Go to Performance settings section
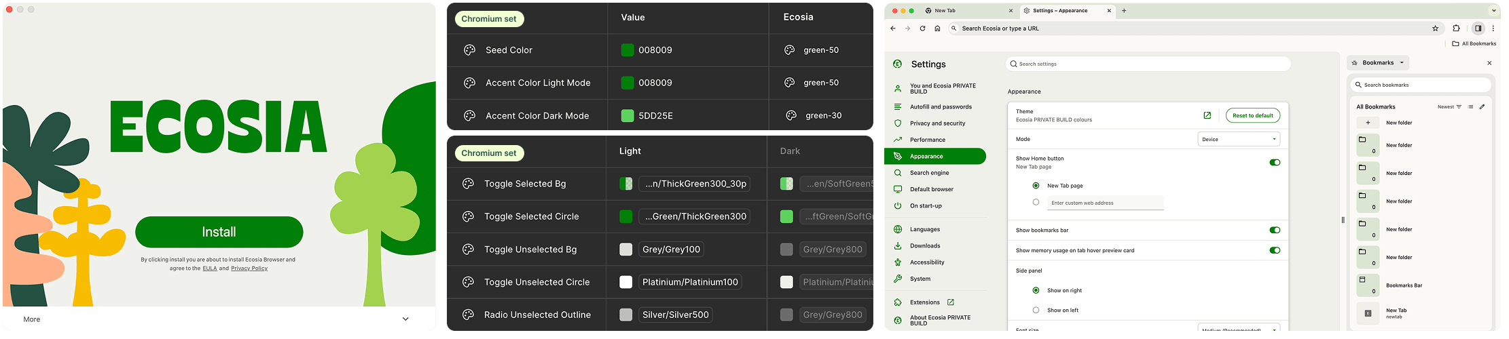This screenshot has height=339, width=1509. click(928, 140)
